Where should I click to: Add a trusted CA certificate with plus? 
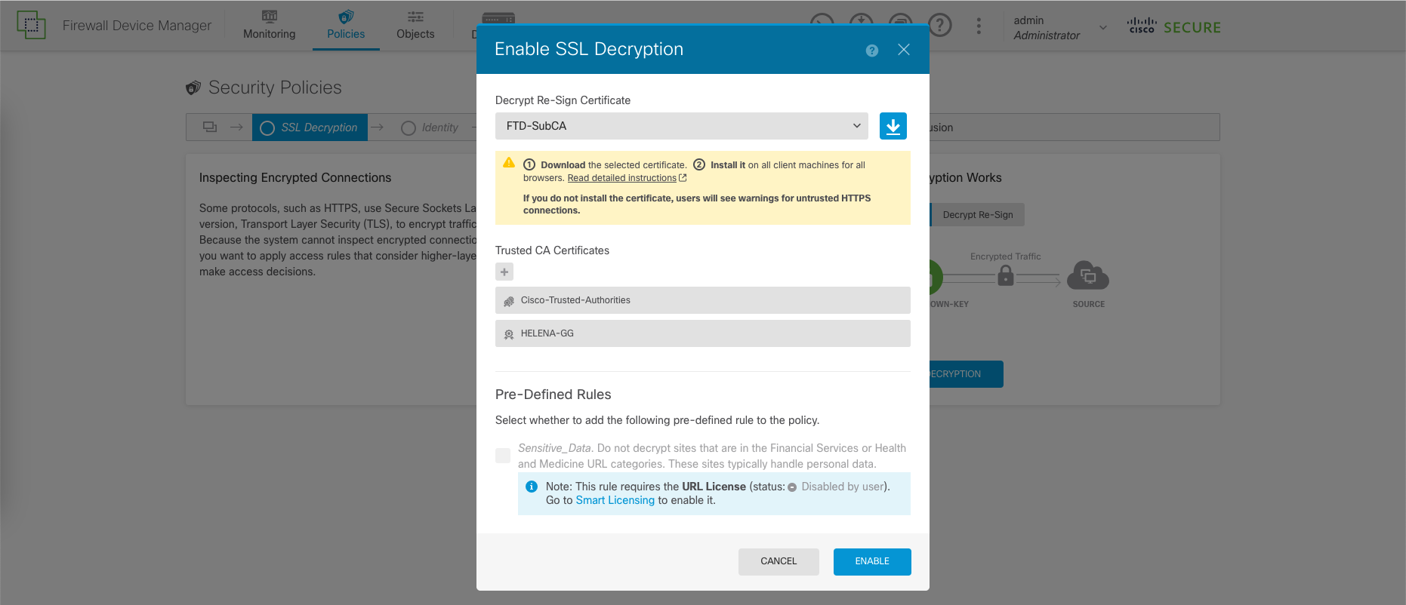[x=504, y=272]
